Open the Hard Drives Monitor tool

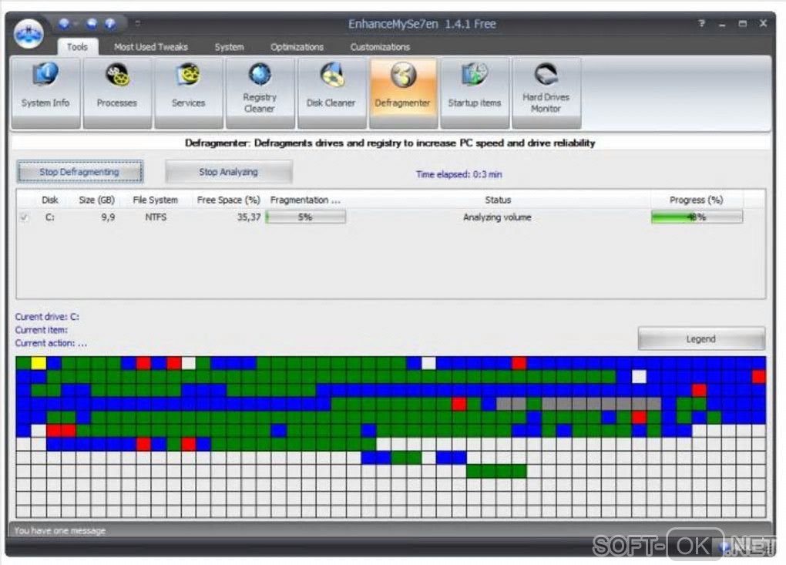(x=546, y=92)
